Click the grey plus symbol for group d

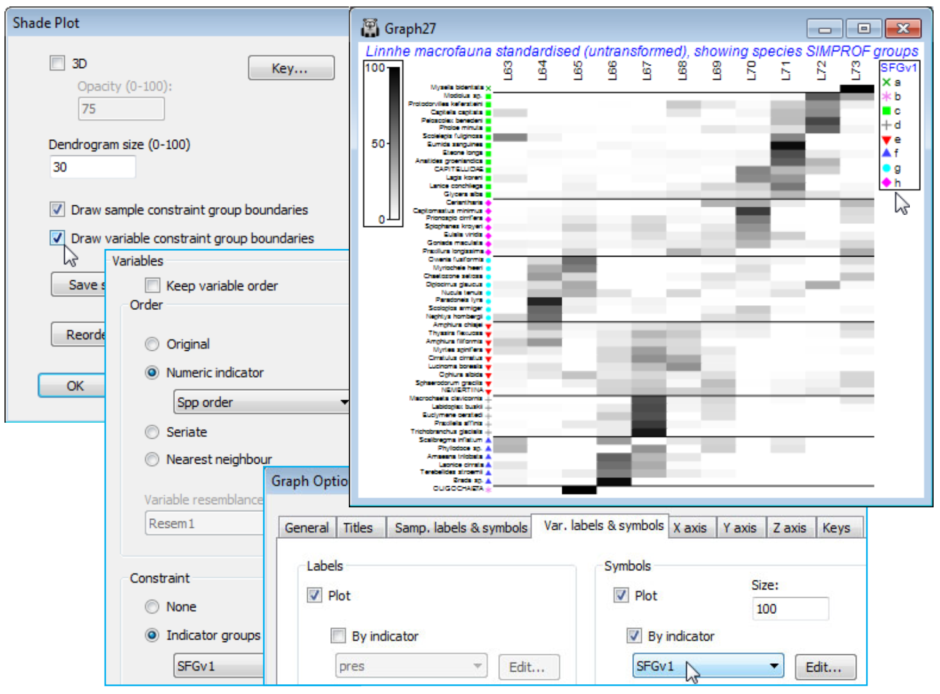tap(887, 125)
